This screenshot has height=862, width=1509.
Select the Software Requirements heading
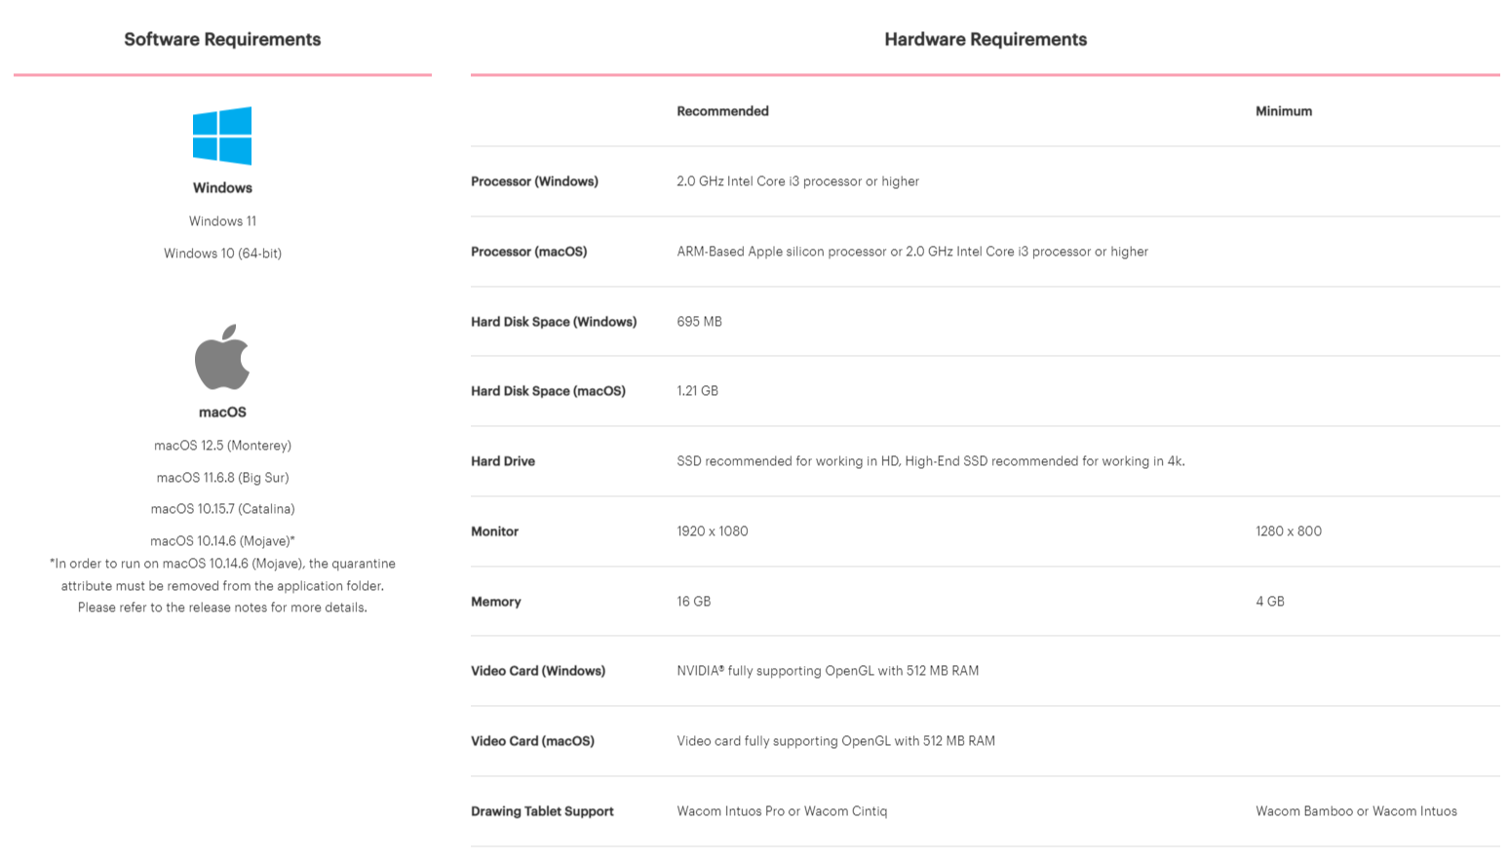tap(222, 40)
